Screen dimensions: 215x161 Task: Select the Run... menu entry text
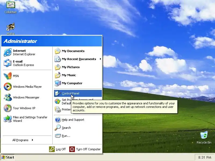[66, 136]
